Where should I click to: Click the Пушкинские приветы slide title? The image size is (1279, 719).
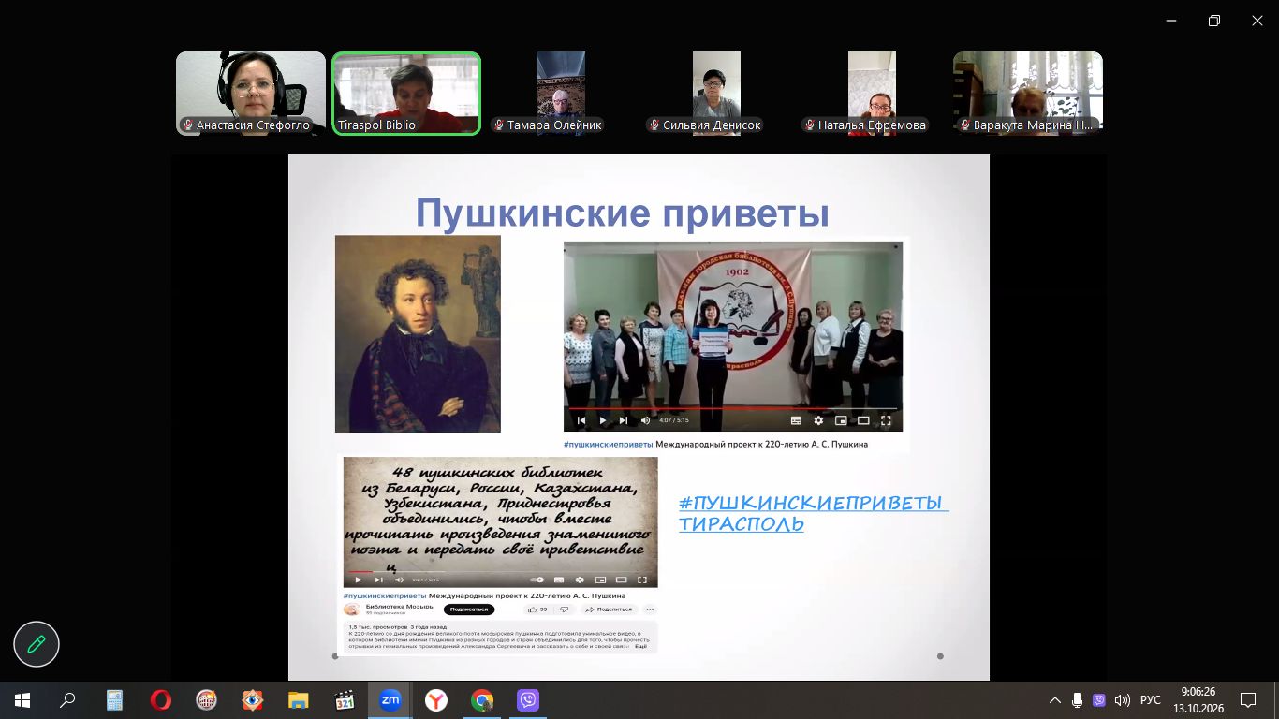coord(623,213)
